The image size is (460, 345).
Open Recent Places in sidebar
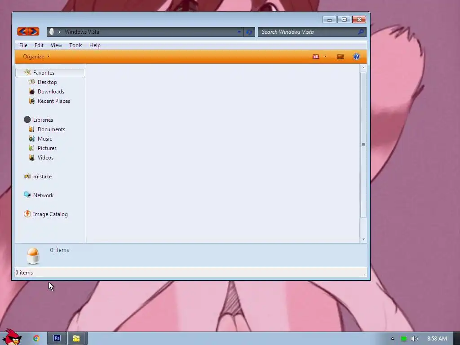54,101
